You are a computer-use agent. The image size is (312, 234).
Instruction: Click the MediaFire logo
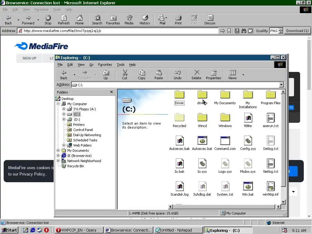[x=41, y=46]
